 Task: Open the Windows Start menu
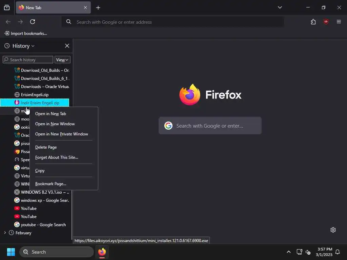[x=11, y=252]
